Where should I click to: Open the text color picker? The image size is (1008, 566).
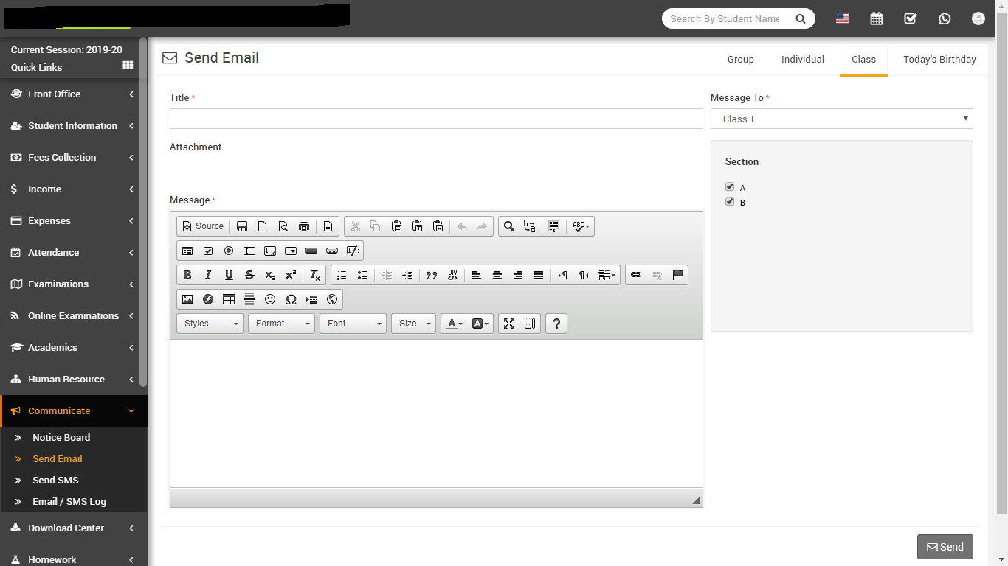click(455, 324)
